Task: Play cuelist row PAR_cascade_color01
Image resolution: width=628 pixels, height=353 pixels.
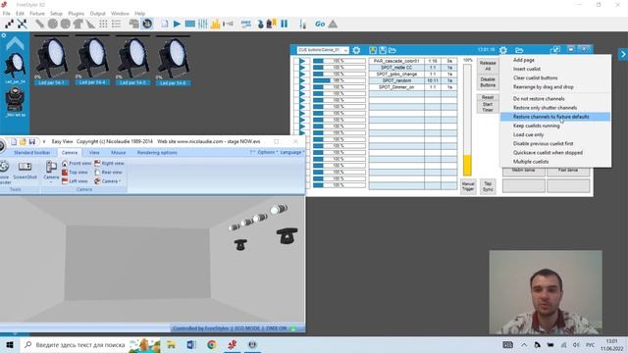Action: click(302, 61)
